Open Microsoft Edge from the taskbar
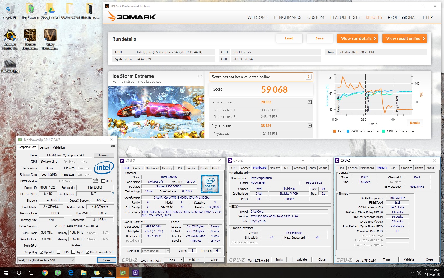444x278 pixels. pos(71,272)
